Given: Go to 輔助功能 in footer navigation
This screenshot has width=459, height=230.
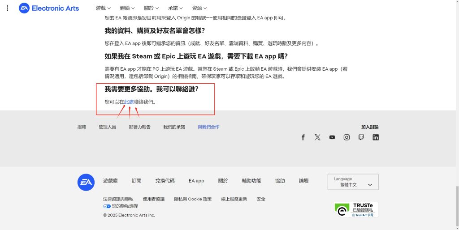Looking at the screenshot, I should tap(251, 181).
